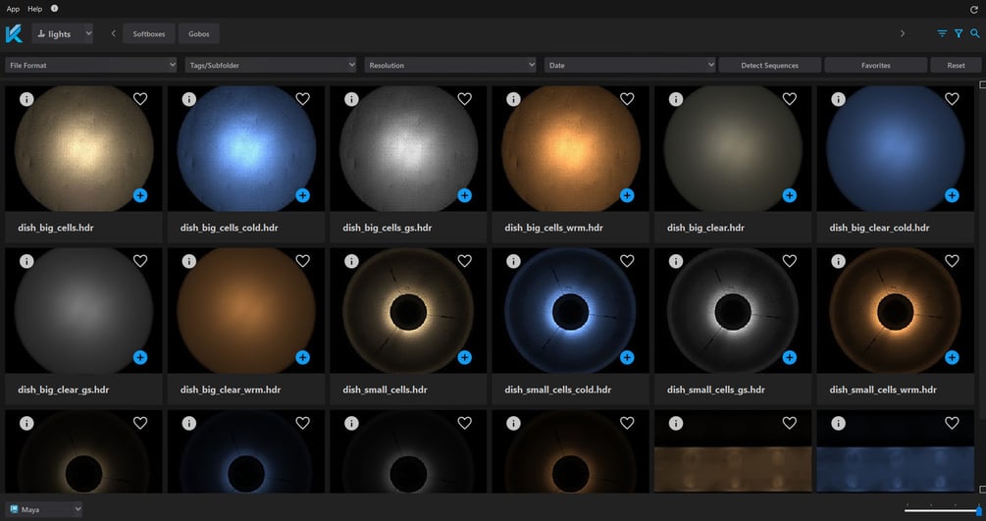Show info for dish_big_cells_wrm.hdr

pyautogui.click(x=513, y=99)
